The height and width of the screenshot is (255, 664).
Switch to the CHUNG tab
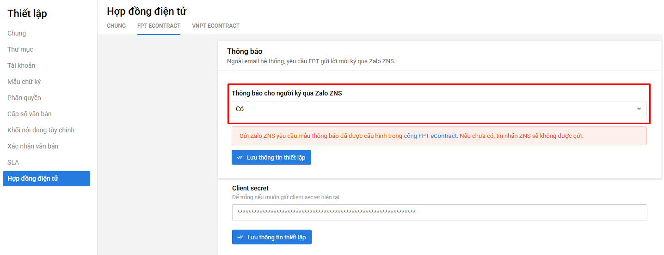[x=117, y=26]
